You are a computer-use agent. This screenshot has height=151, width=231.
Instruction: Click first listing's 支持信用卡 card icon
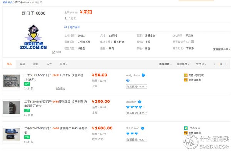pos(186,80)
